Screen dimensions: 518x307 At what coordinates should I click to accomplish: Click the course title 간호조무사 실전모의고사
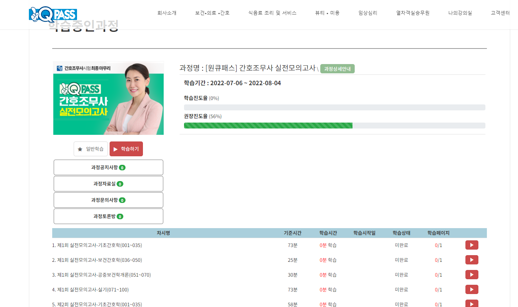click(x=247, y=68)
